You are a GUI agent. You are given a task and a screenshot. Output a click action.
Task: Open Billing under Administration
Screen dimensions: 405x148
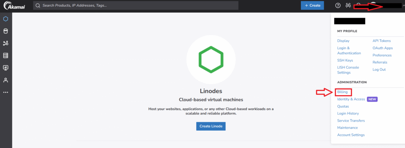343,92
